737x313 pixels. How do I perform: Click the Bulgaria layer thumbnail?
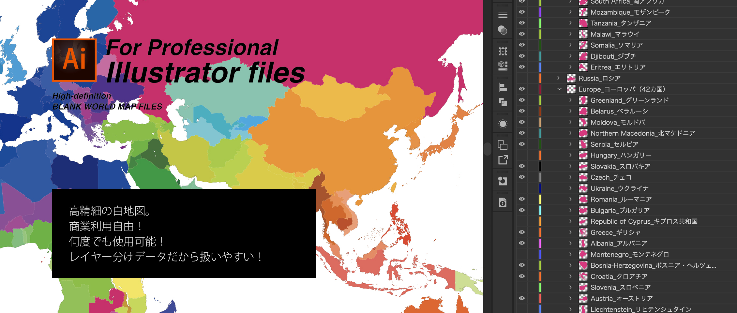583,211
